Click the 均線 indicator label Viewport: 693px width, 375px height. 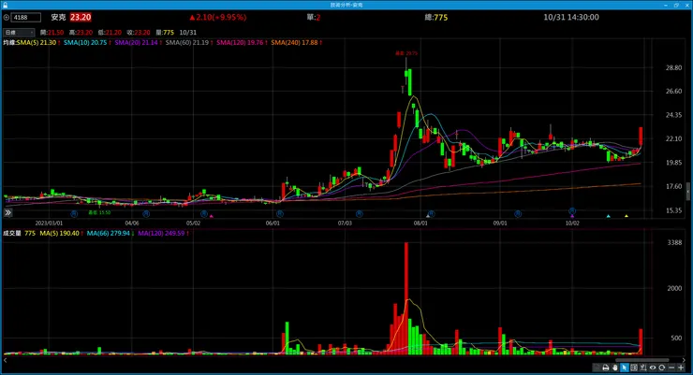click(9, 43)
